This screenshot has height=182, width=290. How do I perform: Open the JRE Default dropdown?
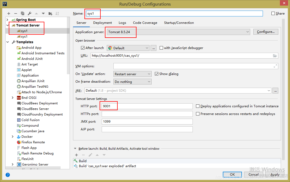coord(178,91)
